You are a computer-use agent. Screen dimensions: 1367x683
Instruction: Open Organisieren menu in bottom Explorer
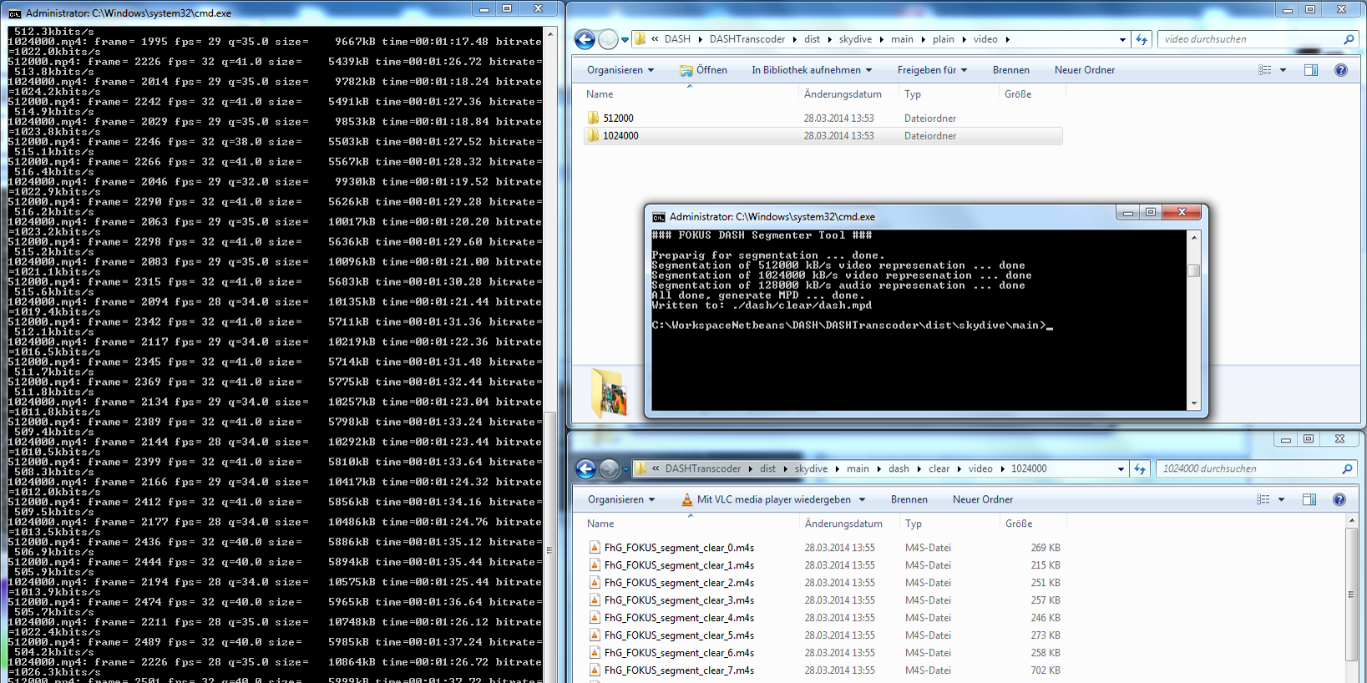point(621,499)
